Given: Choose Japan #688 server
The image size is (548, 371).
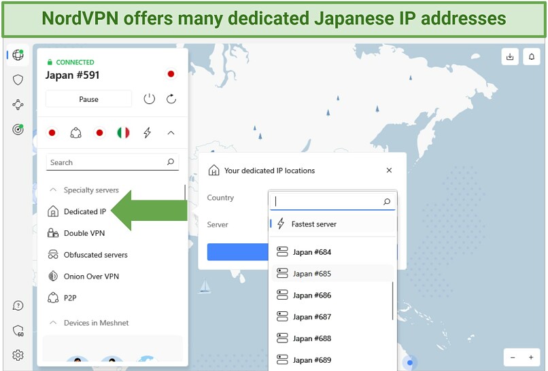Looking at the screenshot, I should (332, 338).
